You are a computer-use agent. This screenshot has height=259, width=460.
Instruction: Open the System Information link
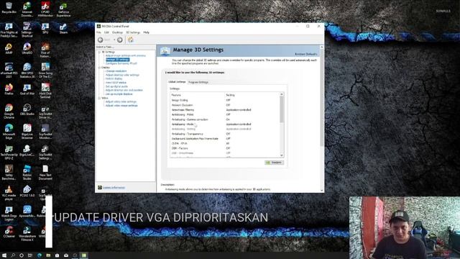point(114,188)
